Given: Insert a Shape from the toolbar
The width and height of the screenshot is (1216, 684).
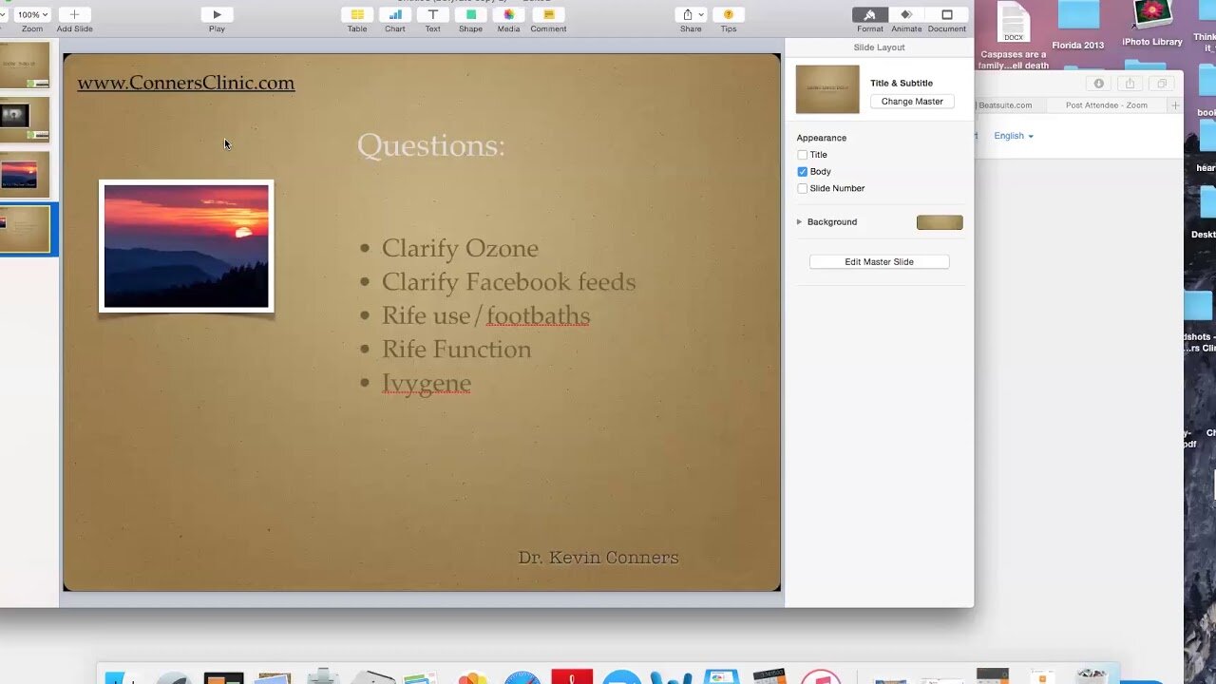Looking at the screenshot, I should pos(471,14).
